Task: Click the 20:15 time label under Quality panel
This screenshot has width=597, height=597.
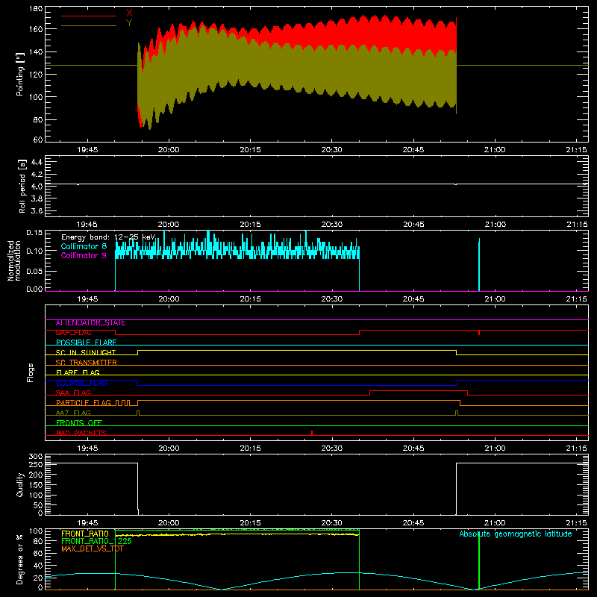Action: (x=250, y=523)
